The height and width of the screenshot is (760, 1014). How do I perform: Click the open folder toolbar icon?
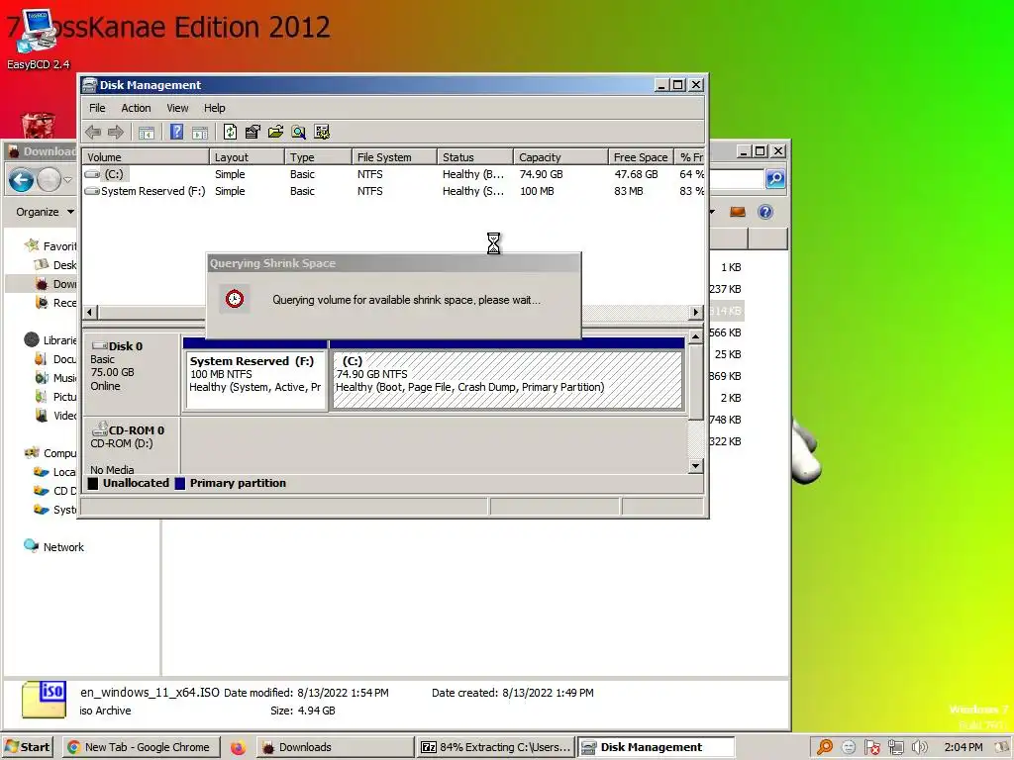275,133
